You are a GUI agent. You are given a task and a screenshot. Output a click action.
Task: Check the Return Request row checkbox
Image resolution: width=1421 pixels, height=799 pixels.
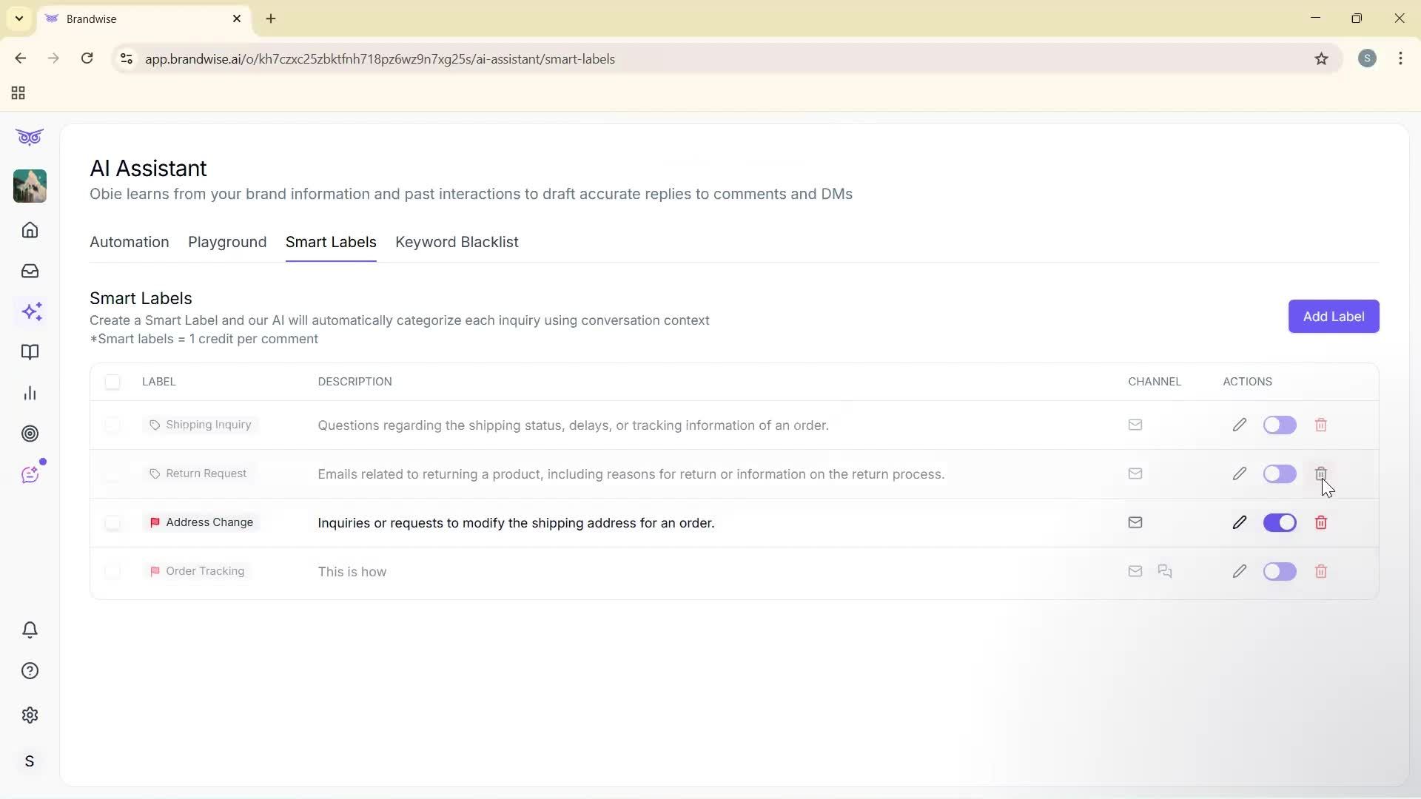point(113,473)
